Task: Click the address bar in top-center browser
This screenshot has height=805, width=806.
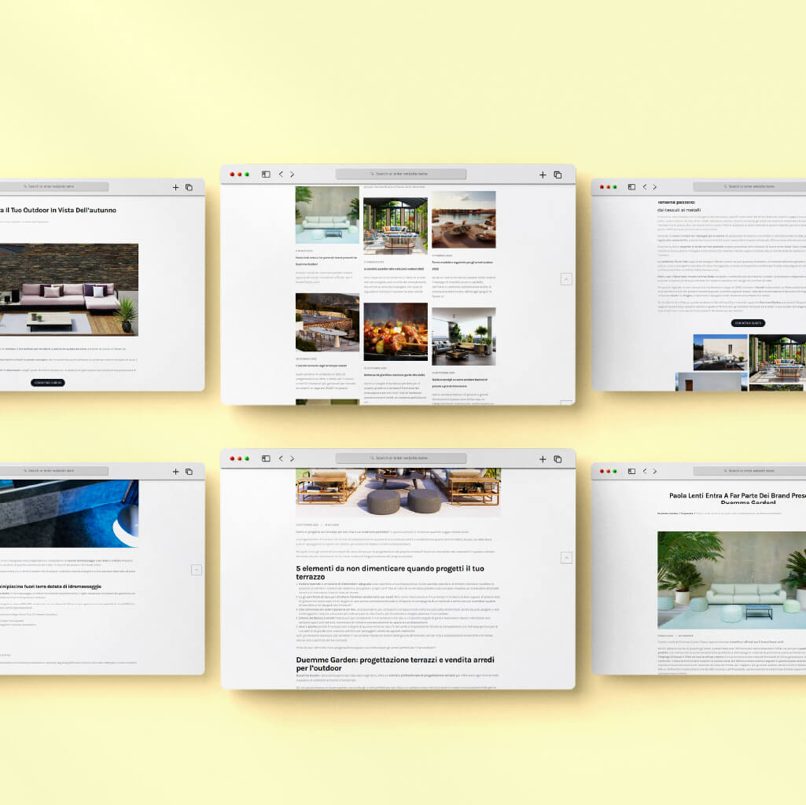Action: tap(401, 175)
